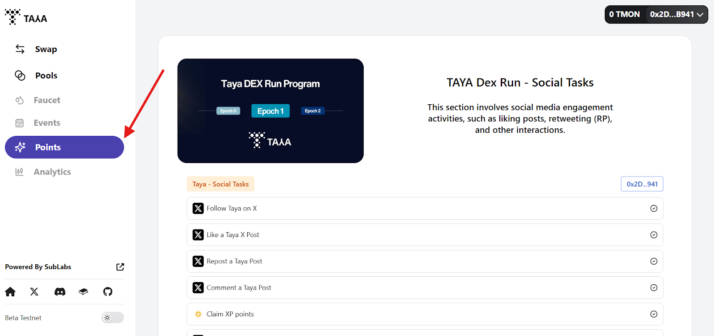Screen dimensions: 714x336
Task: Open the Follow Taya on X task
Action: (x=425, y=208)
